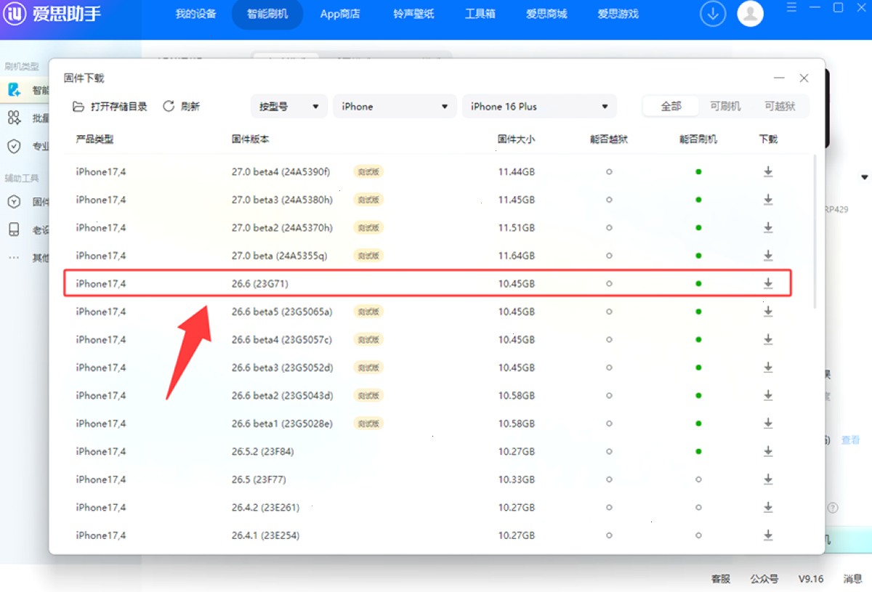Open 客服 in the status bar
The height and width of the screenshot is (592, 872).
click(720, 579)
